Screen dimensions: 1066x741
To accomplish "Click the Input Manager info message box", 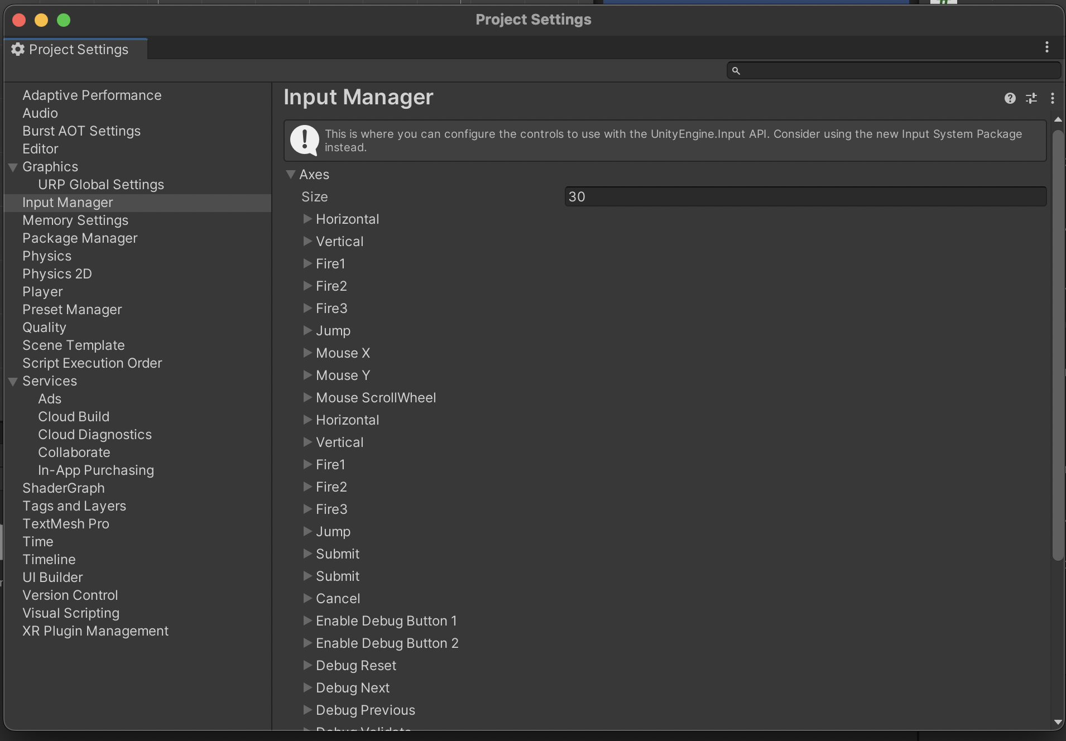I will [665, 141].
